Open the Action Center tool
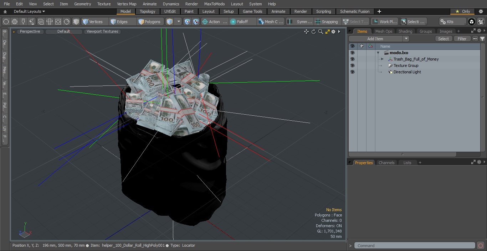Screen dimensions: 487x251 [215, 22]
